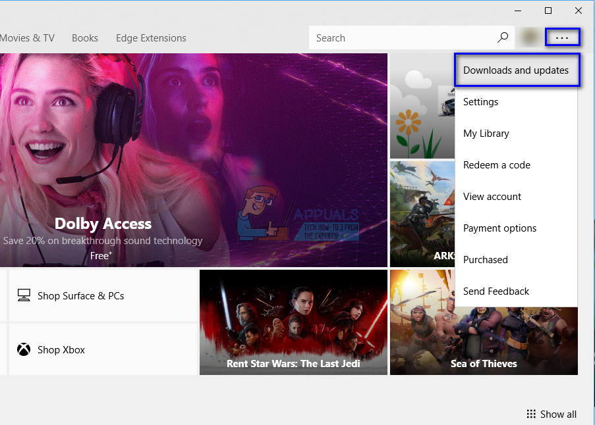Open the Edge Extensions tab
595x425 pixels.
point(151,38)
